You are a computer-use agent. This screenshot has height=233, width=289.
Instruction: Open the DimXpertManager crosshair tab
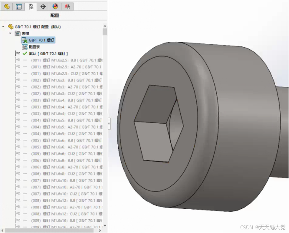coord(43,7)
